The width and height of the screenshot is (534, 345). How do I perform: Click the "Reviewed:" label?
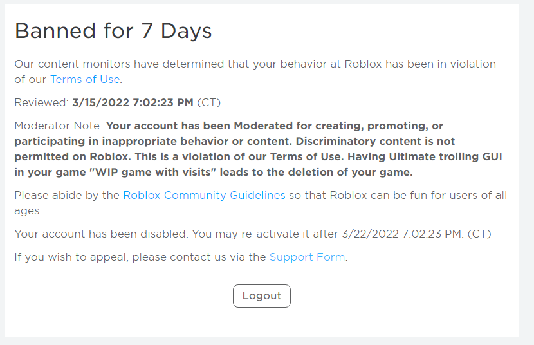tap(41, 103)
